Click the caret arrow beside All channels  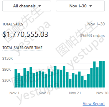[x=39, y=6]
